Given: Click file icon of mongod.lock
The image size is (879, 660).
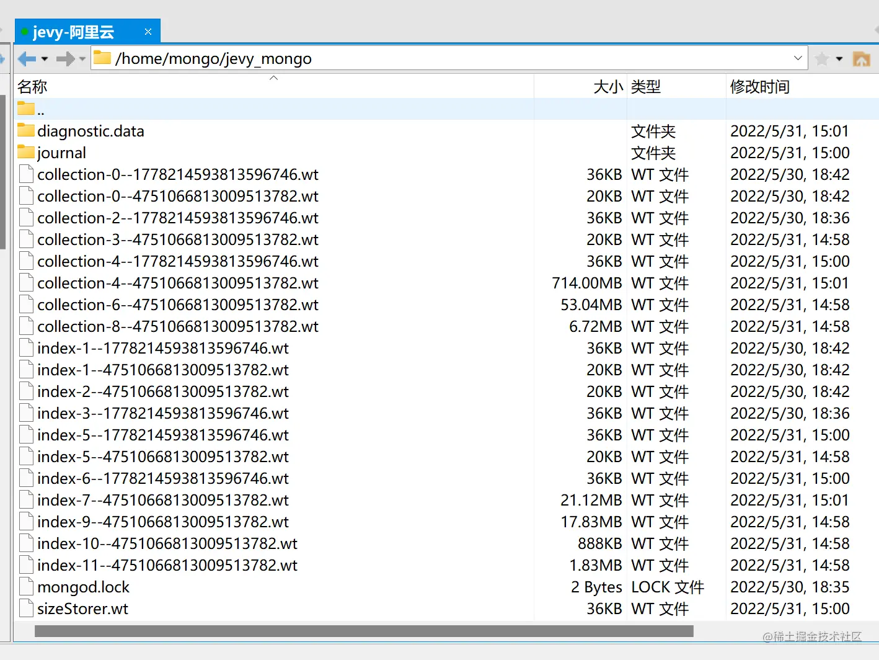Looking at the screenshot, I should (x=26, y=587).
